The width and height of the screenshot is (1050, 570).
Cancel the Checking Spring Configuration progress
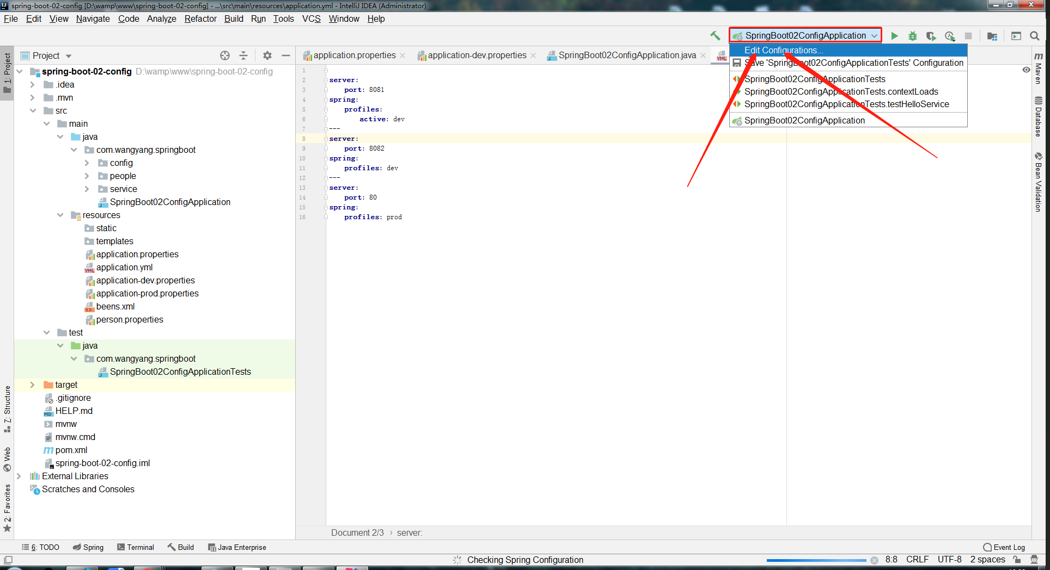pos(874,560)
